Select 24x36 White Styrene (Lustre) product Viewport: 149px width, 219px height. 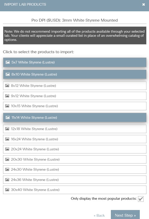[75, 180]
